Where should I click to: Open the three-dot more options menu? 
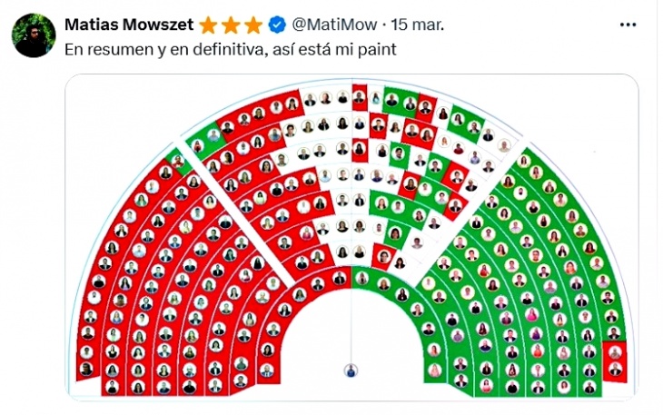coord(628,25)
